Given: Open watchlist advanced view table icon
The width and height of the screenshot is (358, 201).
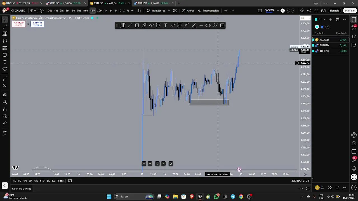Looking at the screenshot, I should tap(337, 19).
